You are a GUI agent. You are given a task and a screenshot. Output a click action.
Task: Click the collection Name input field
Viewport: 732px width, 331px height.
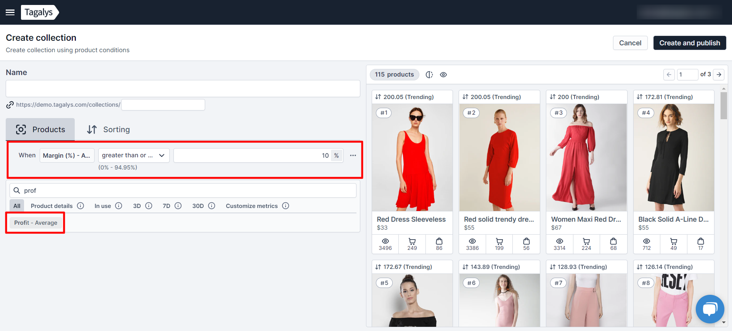(183, 88)
